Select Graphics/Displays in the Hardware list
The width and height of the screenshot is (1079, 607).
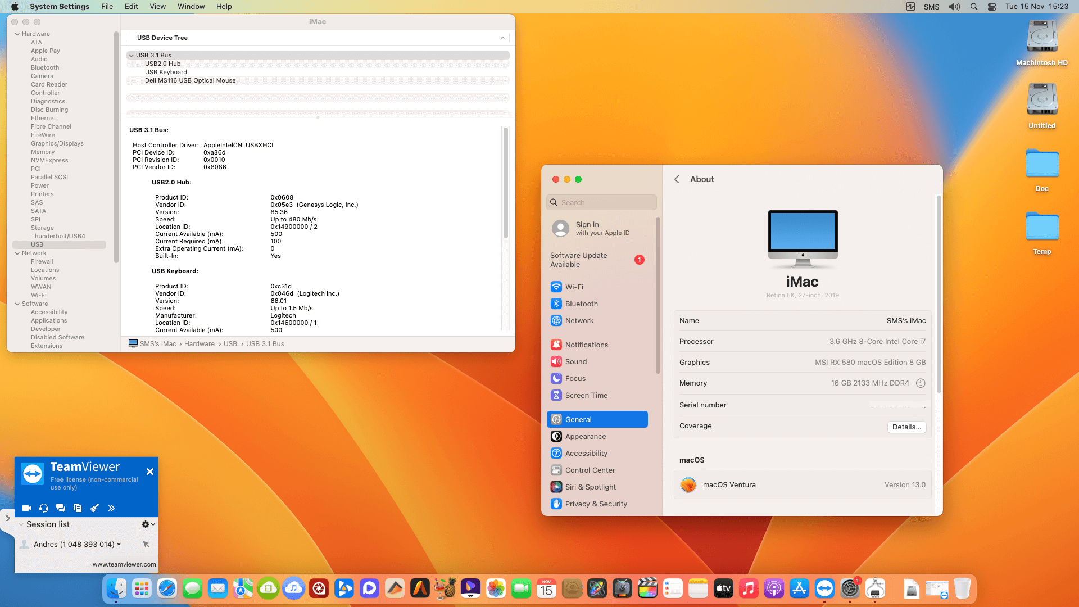(x=57, y=144)
